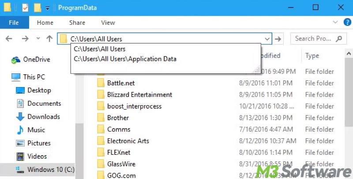Click date 7/16/2016 4:47 AM

266,129
